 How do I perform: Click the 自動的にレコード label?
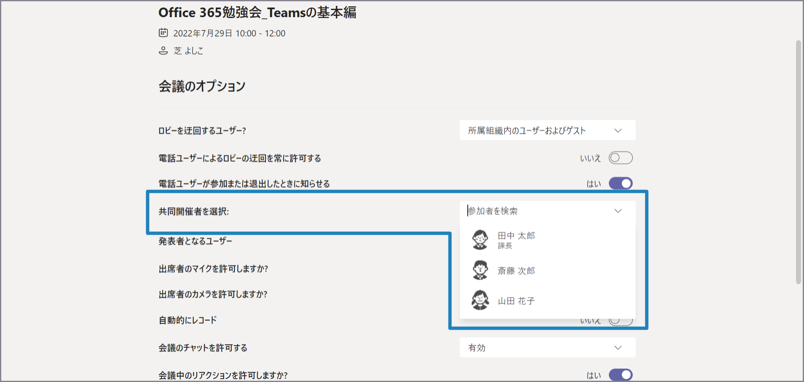(x=188, y=320)
